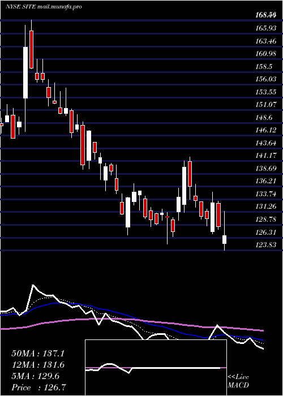
Task: Click the tallest white candlestick near 160
Action: coord(25,72)
